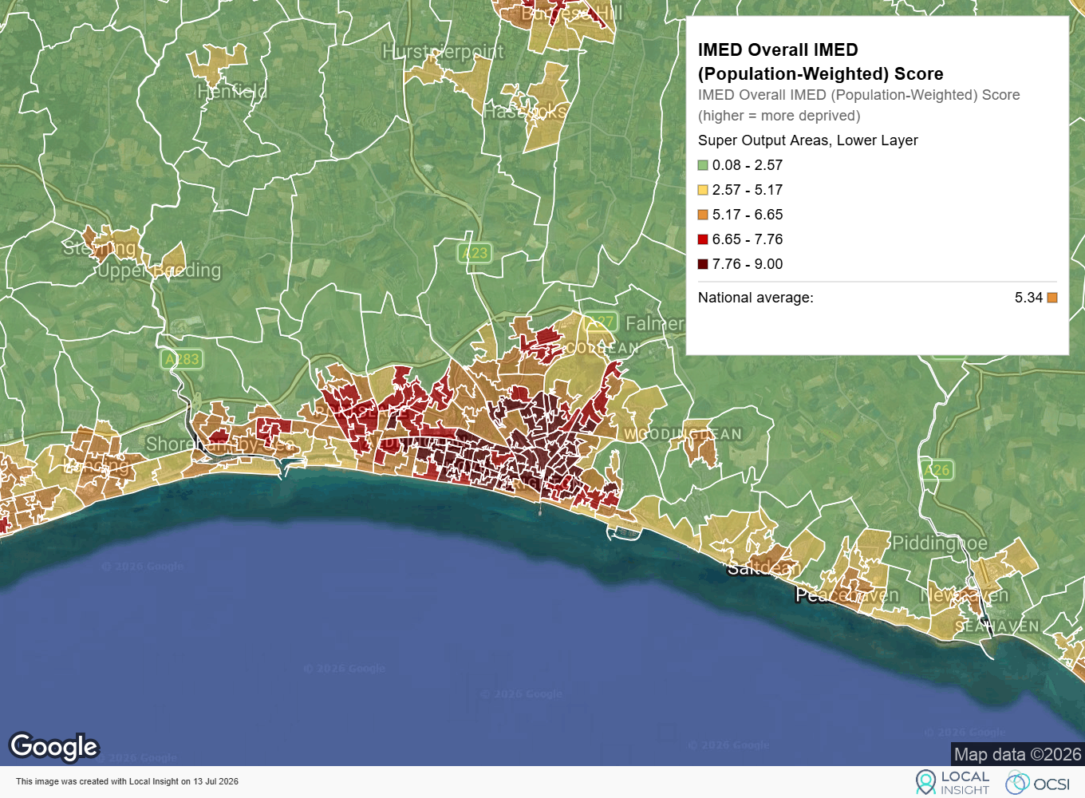This screenshot has width=1085, height=798.
Task: Click the Seahaven place label
Action: click(x=997, y=626)
